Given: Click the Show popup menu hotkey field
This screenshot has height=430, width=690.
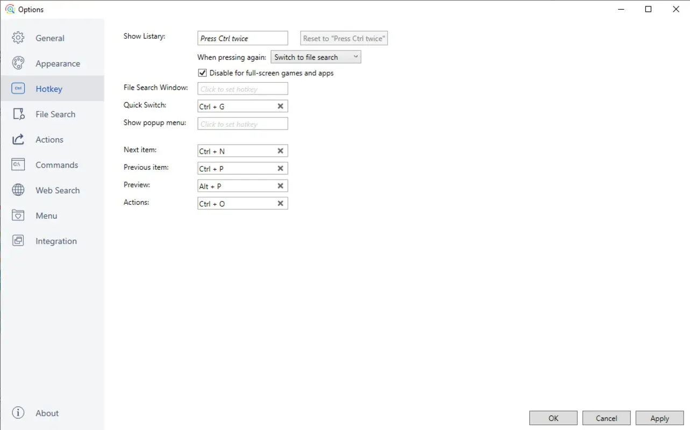Looking at the screenshot, I should 242,123.
